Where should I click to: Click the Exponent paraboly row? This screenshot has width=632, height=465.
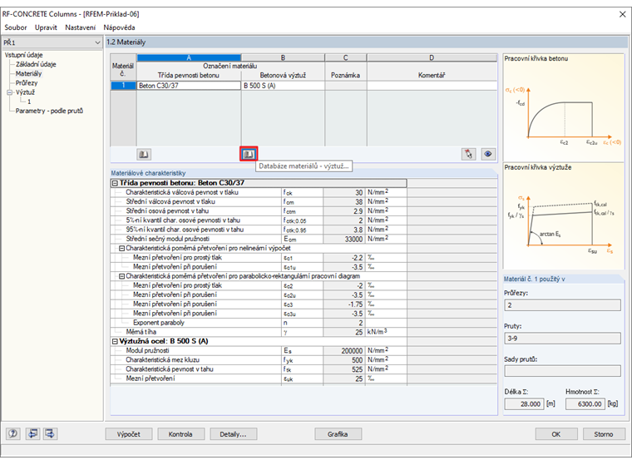click(259, 323)
